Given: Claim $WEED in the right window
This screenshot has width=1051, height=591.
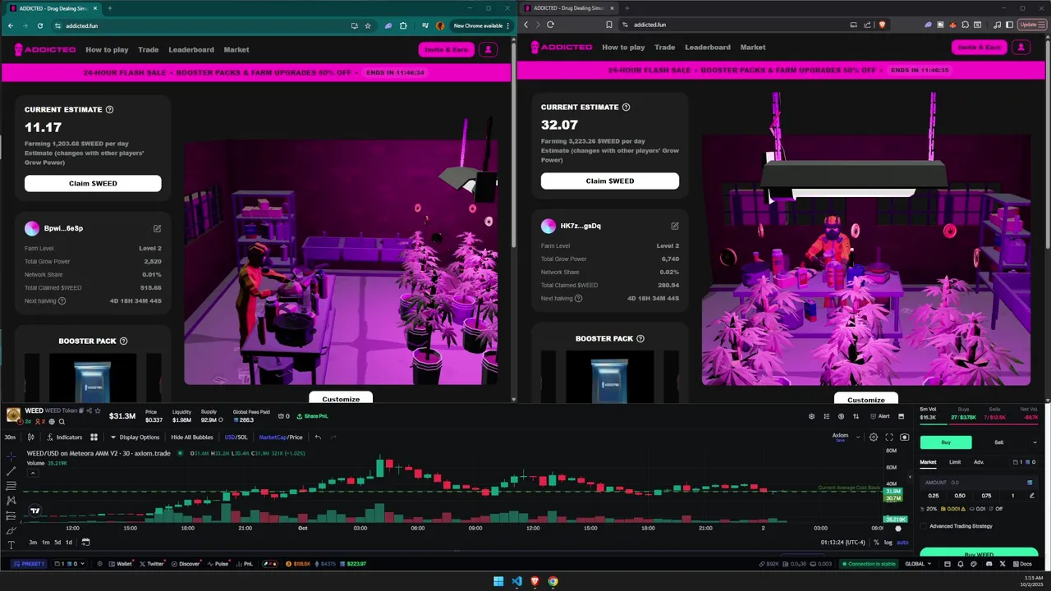Looking at the screenshot, I should [x=610, y=181].
